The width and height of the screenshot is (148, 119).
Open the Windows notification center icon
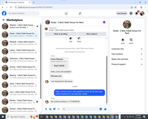144,117
